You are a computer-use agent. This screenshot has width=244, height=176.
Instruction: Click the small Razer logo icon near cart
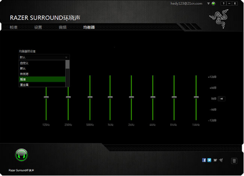[x=221, y=160]
